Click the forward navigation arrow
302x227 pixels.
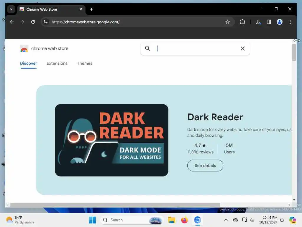click(22, 22)
